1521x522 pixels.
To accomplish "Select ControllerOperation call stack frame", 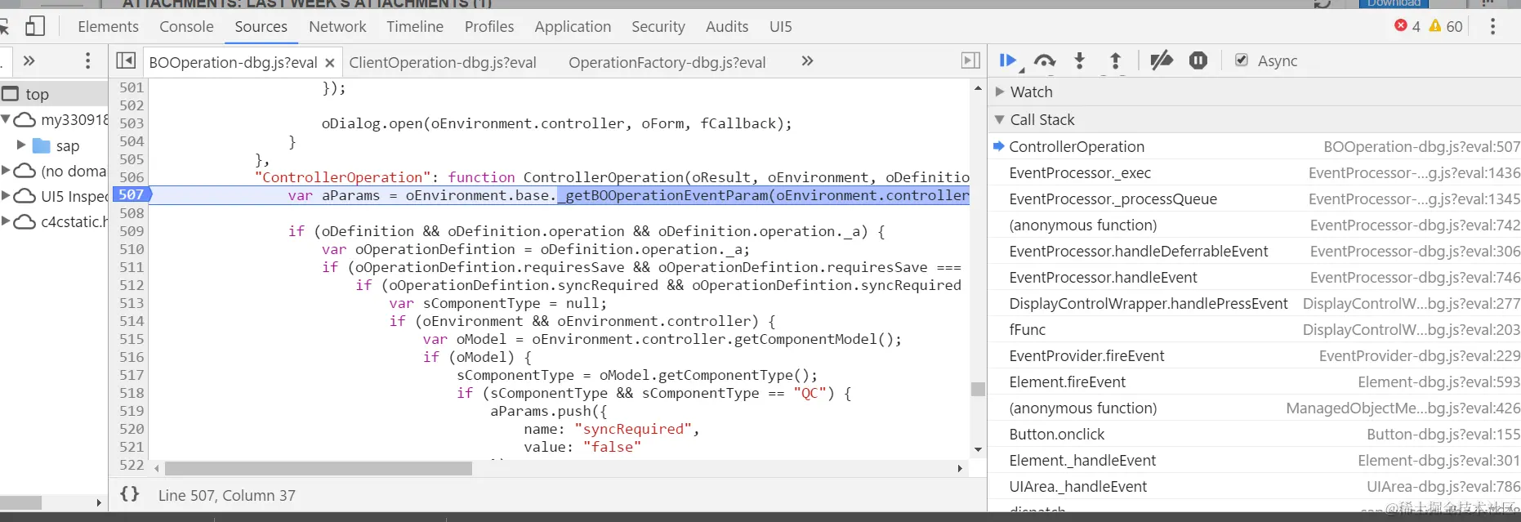I will coord(1255,147).
